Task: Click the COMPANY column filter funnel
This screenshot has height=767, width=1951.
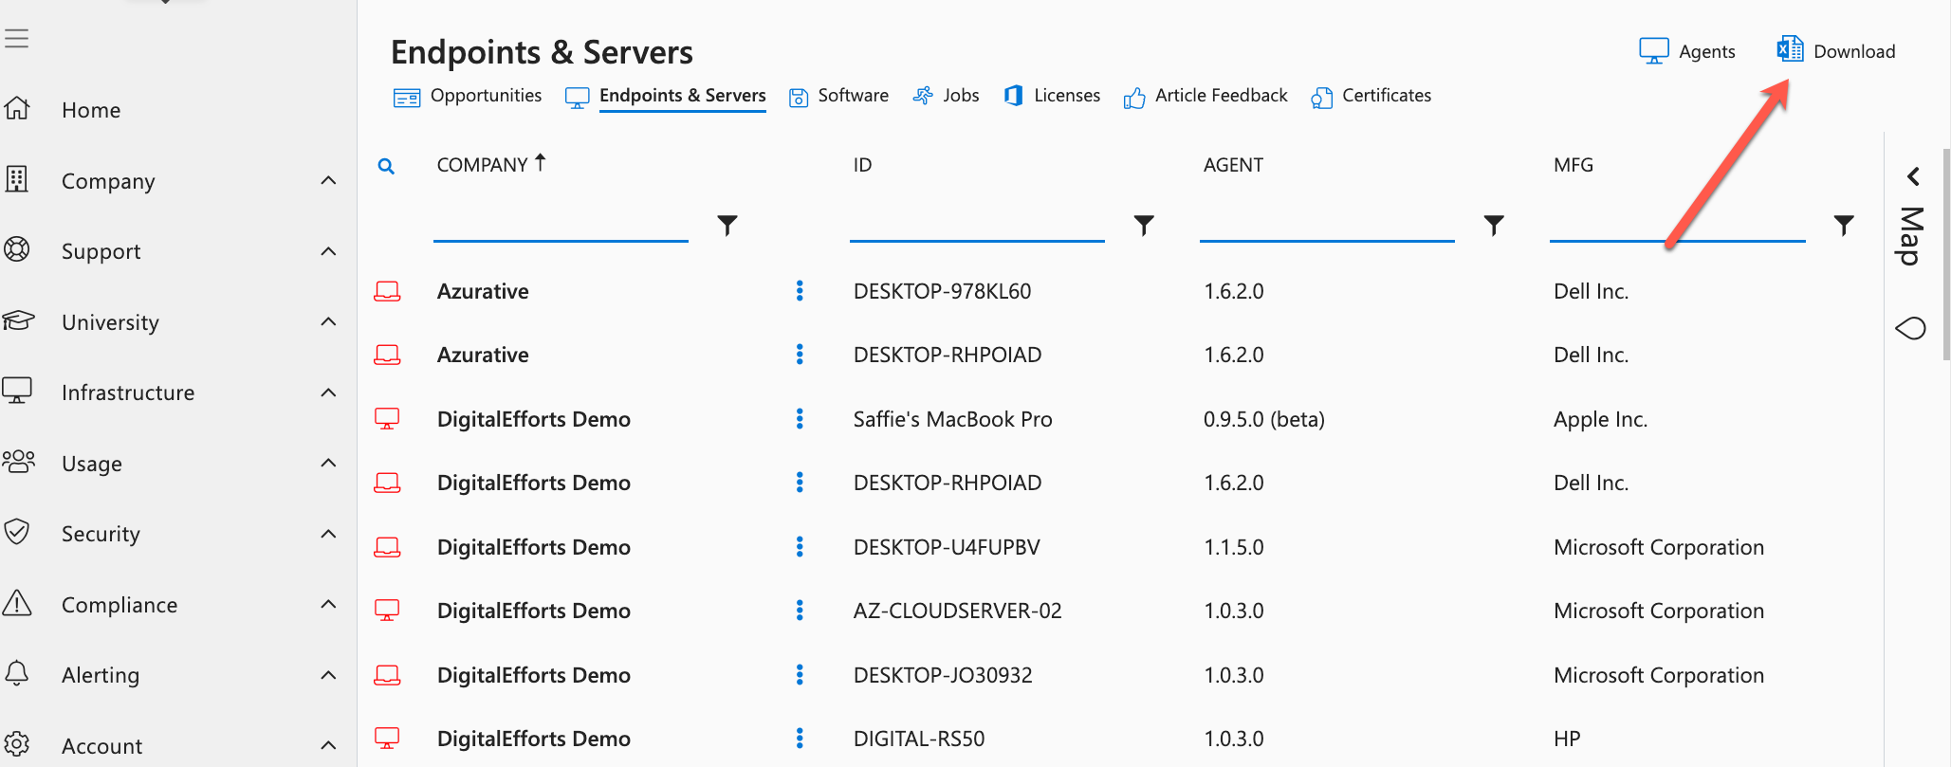Action: pos(727,225)
